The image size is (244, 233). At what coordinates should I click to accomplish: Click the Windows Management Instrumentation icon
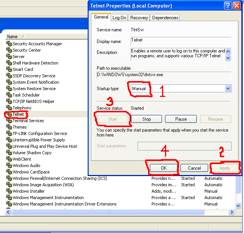coord(9,197)
